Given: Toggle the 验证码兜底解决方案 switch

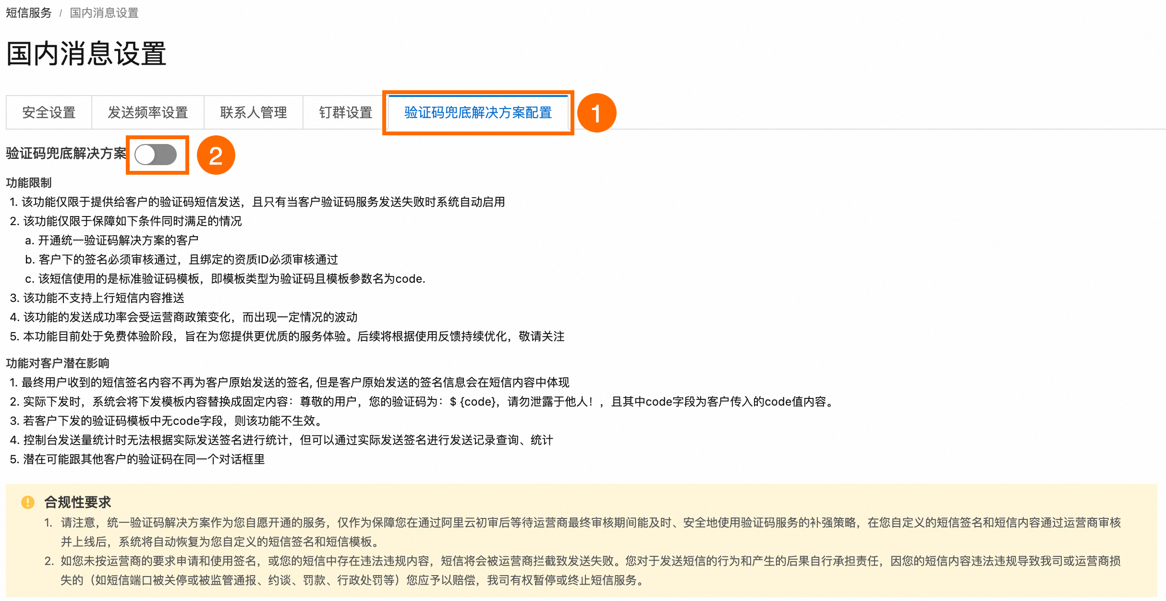Looking at the screenshot, I should point(156,155).
